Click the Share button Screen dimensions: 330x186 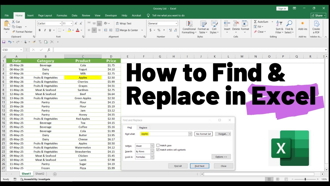pyautogui.click(x=318, y=16)
